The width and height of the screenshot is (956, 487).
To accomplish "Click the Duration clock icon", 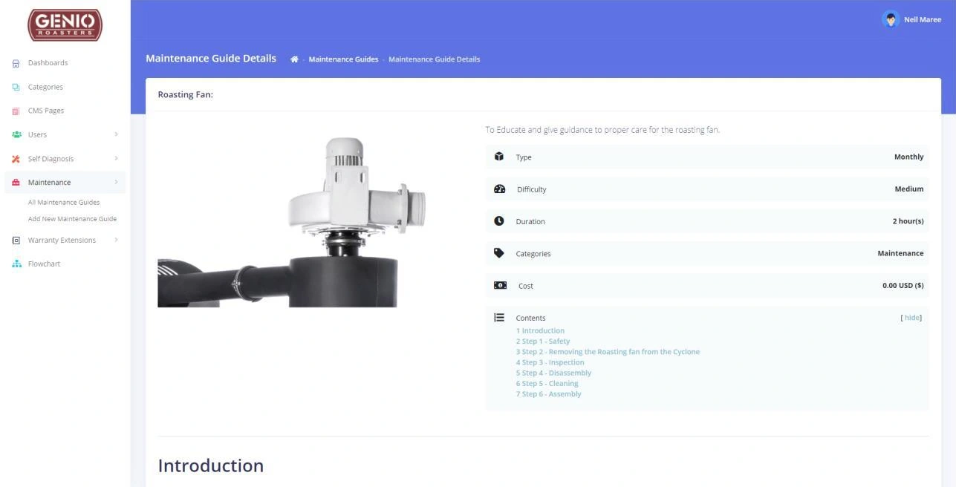I will (499, 221).
